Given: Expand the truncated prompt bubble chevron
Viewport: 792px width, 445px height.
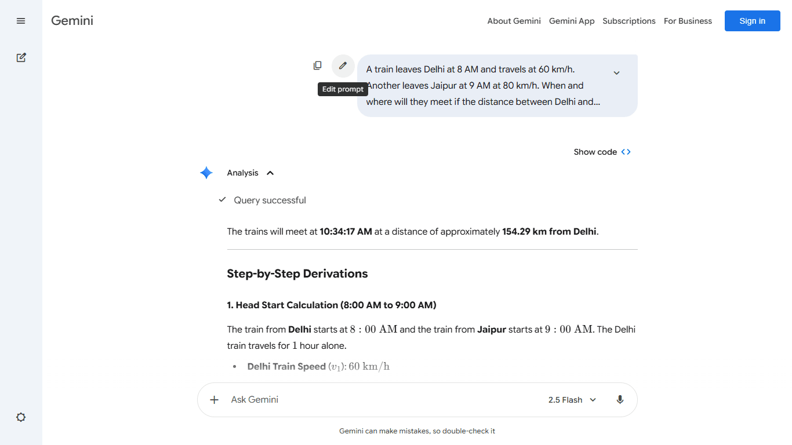Looking at the screenshot, I should click(616, 73).
